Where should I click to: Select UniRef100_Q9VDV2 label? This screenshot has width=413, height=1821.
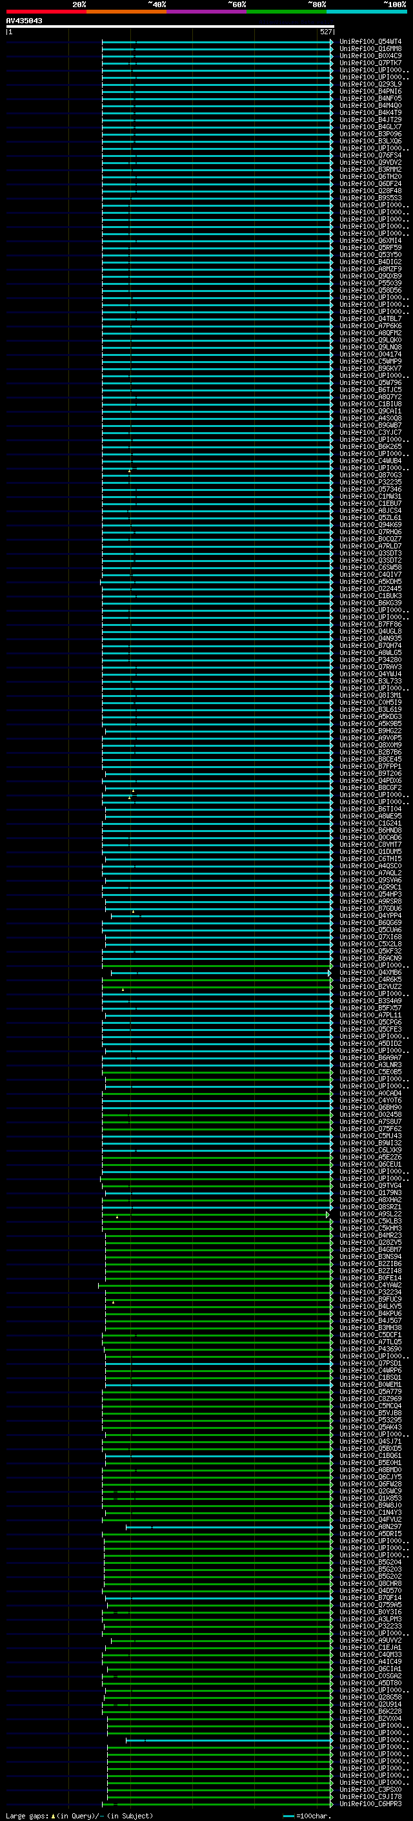[x=370, y=163]
